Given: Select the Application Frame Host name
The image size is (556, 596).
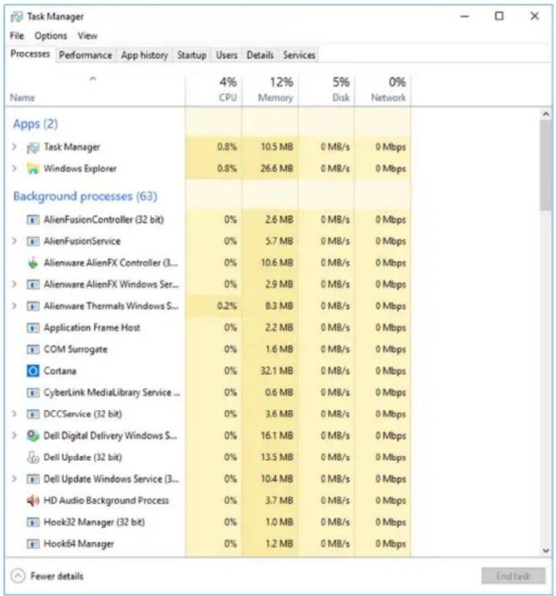Looking at the screenshot, I should coord(92,328).
